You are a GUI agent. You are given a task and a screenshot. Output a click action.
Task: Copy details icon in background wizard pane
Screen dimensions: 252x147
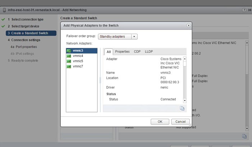(244, 136)
